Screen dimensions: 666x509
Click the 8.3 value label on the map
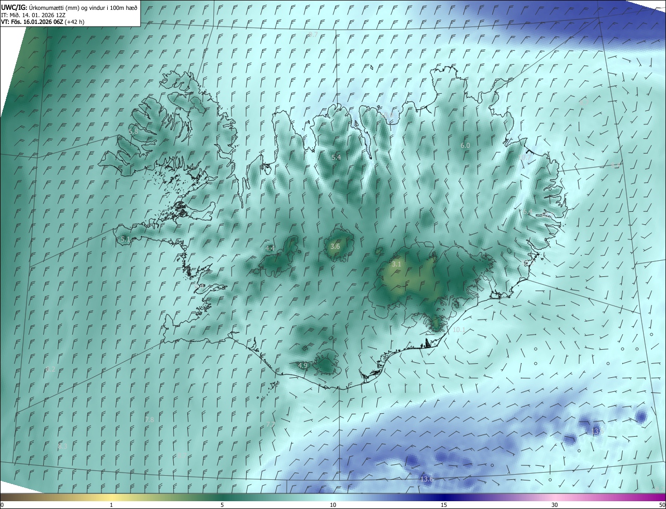(x=62, y=446)
